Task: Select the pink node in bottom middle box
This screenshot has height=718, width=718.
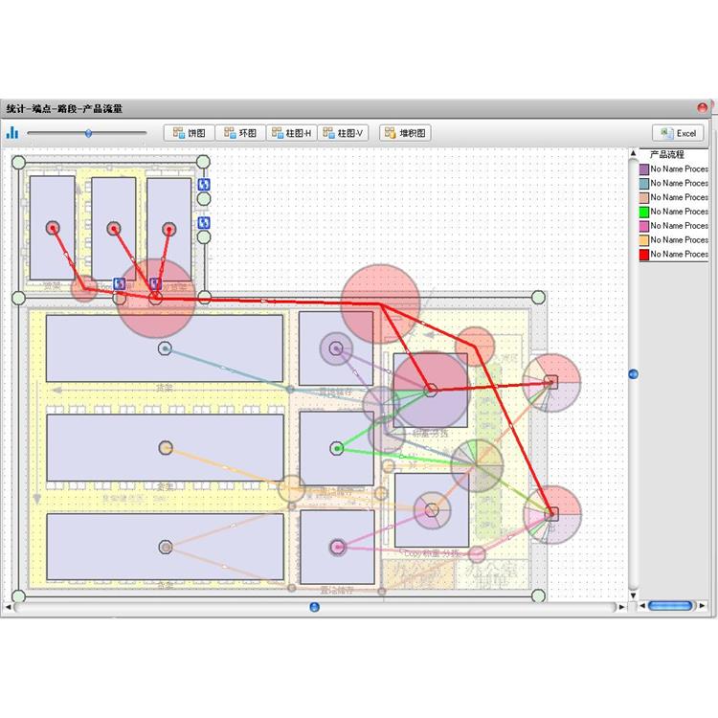Action: pyautogui.click(x=338, y=547)
